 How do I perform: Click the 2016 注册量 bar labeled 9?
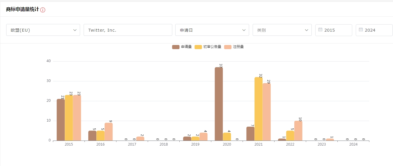click(x=108, y=132)
